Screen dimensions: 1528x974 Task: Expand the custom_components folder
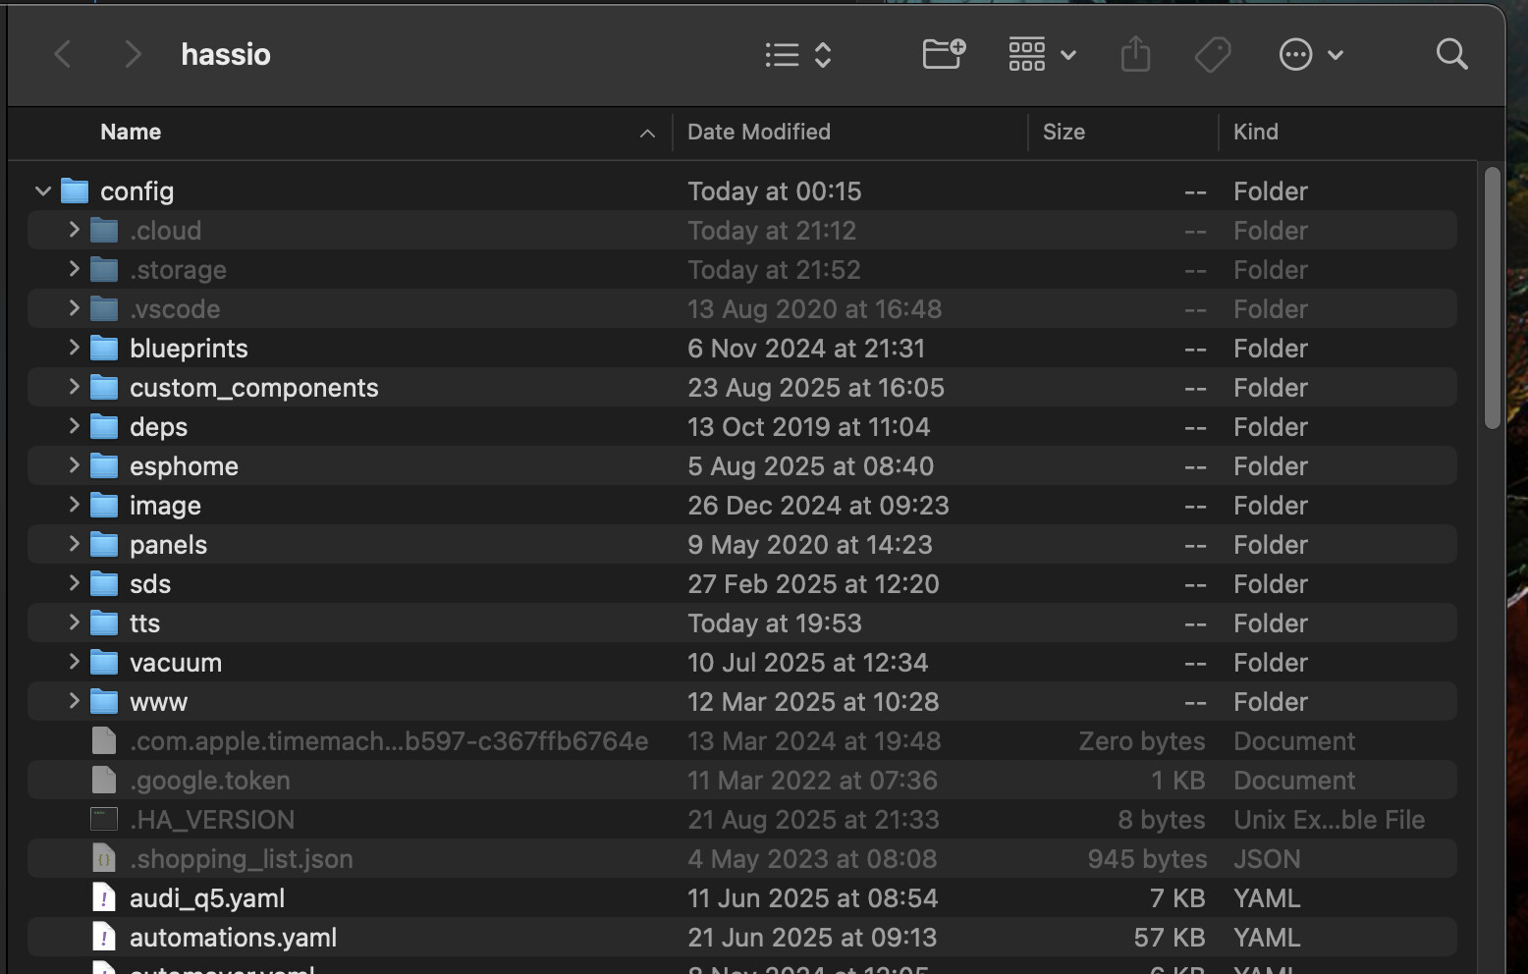[x=74, y=387]
